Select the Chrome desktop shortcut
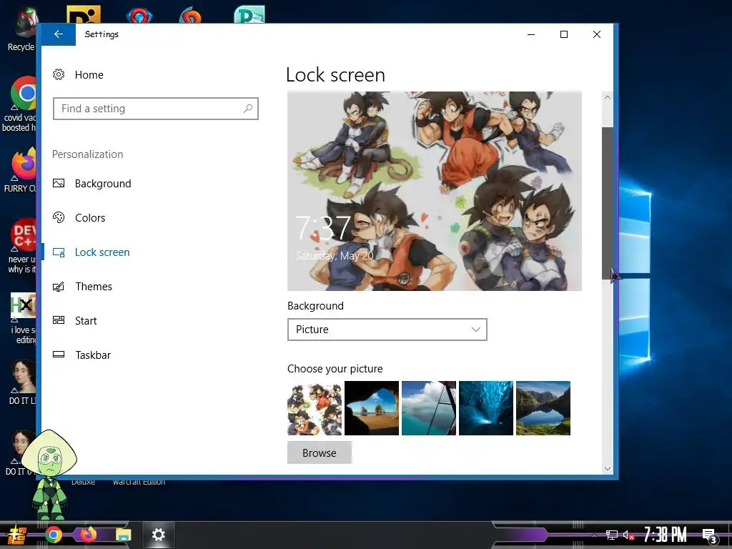The image size is (732, 549). click(21, 104)
